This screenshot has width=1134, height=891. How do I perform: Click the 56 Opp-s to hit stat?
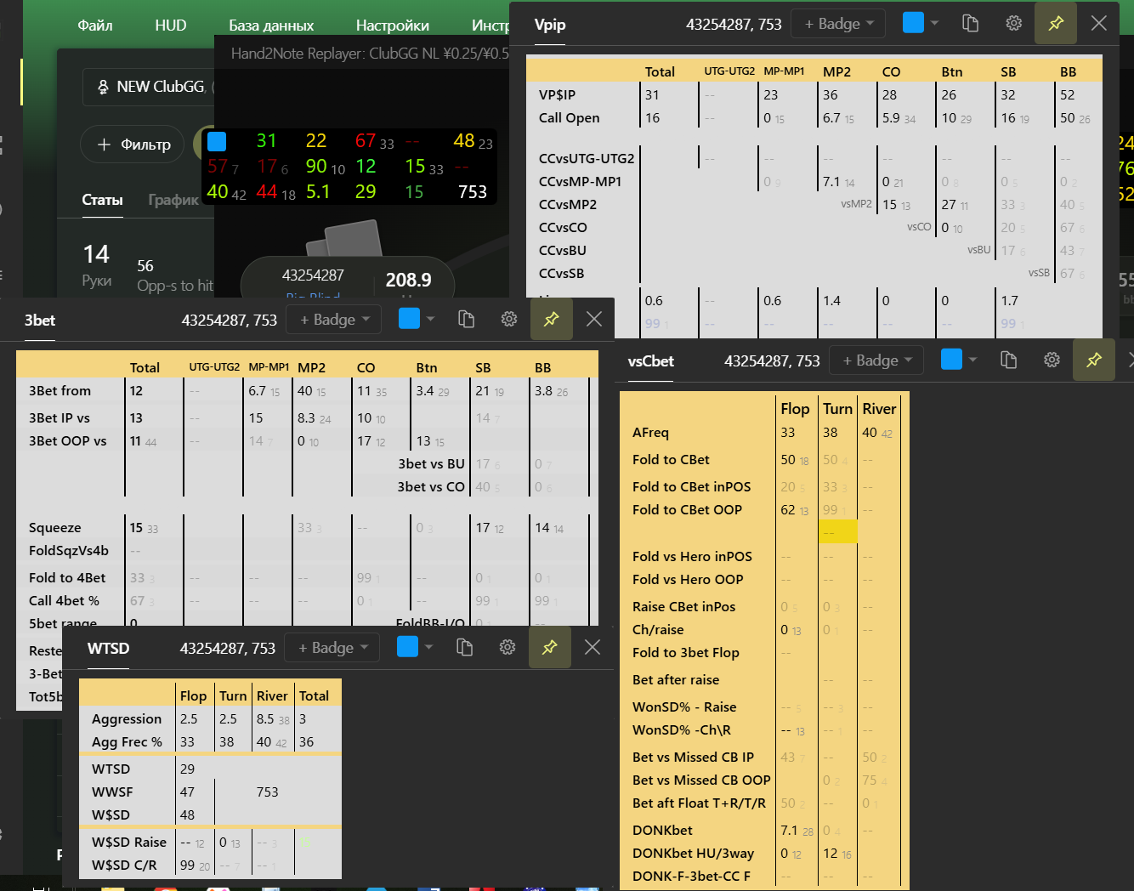click(175, 275)
